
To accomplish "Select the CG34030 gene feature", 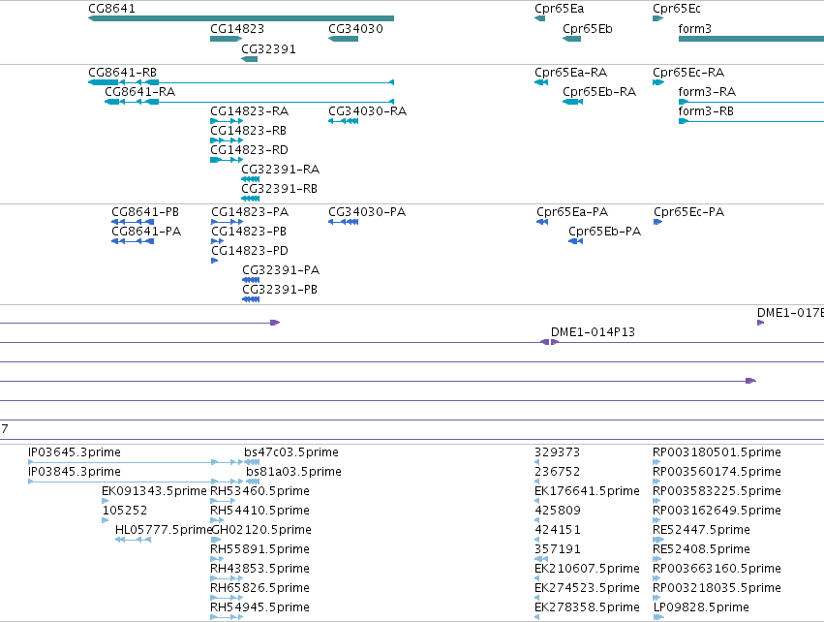I will coord(343,39).
